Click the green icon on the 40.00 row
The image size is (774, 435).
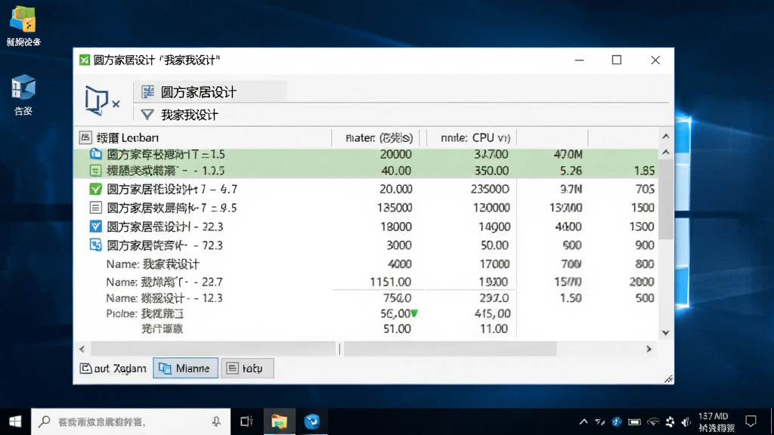(95, 171)
